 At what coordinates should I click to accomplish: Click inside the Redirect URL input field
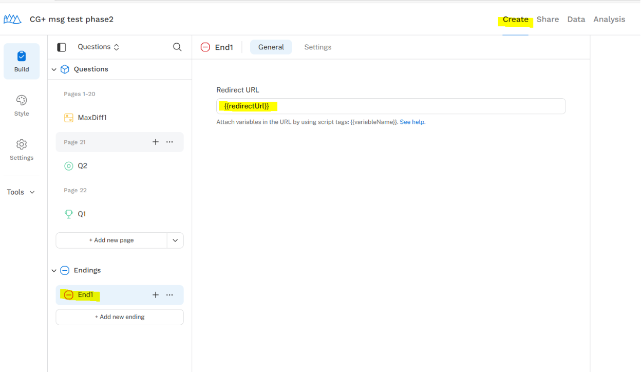[x=391, y=106]
